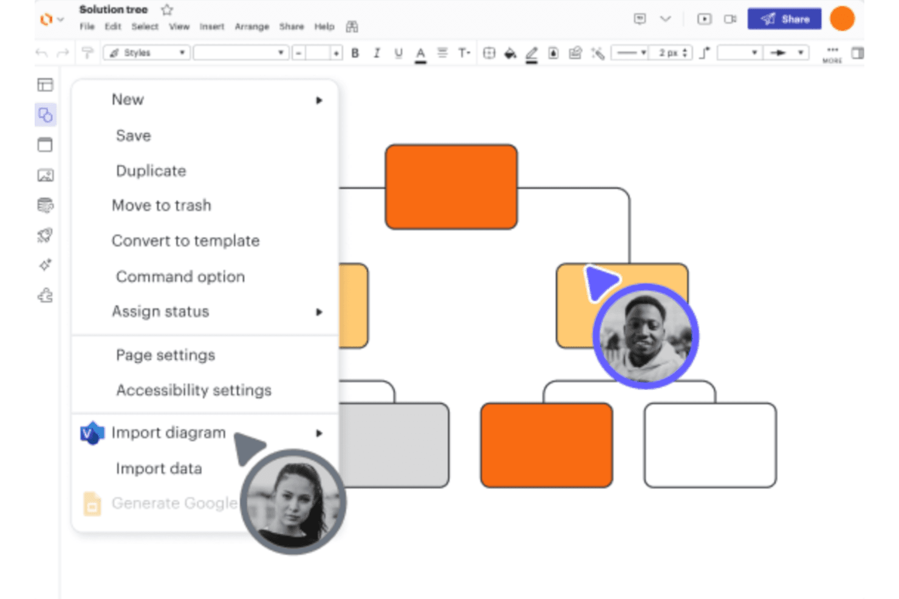
Task: Open the line style dropdown
Action: (x=630, y=53)
